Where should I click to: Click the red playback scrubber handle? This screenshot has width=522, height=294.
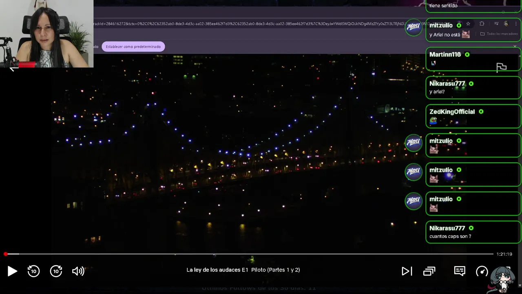tap(5, 254)
